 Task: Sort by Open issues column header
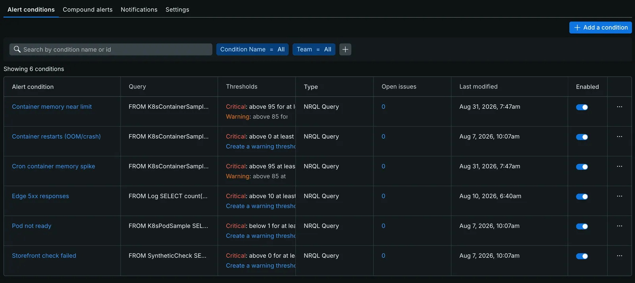(399, 86)
